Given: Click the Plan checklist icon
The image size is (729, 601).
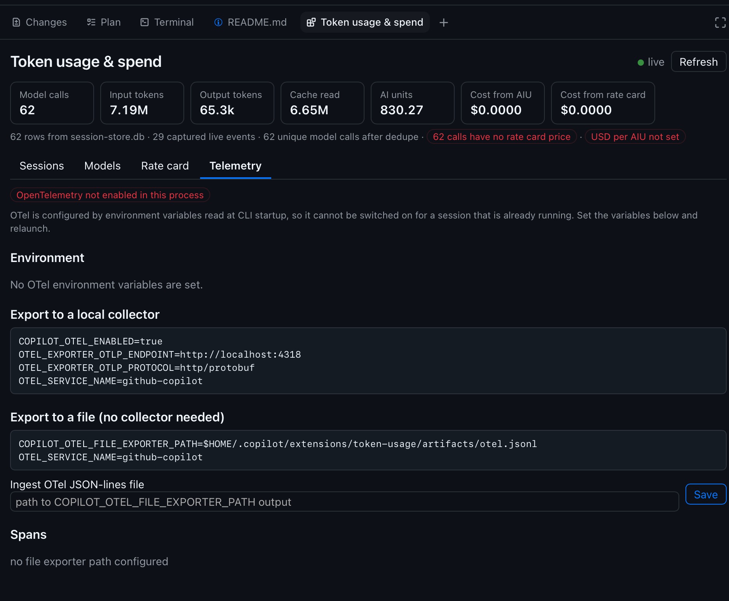Looking at the screenshot, I should (x=91, y=22).
